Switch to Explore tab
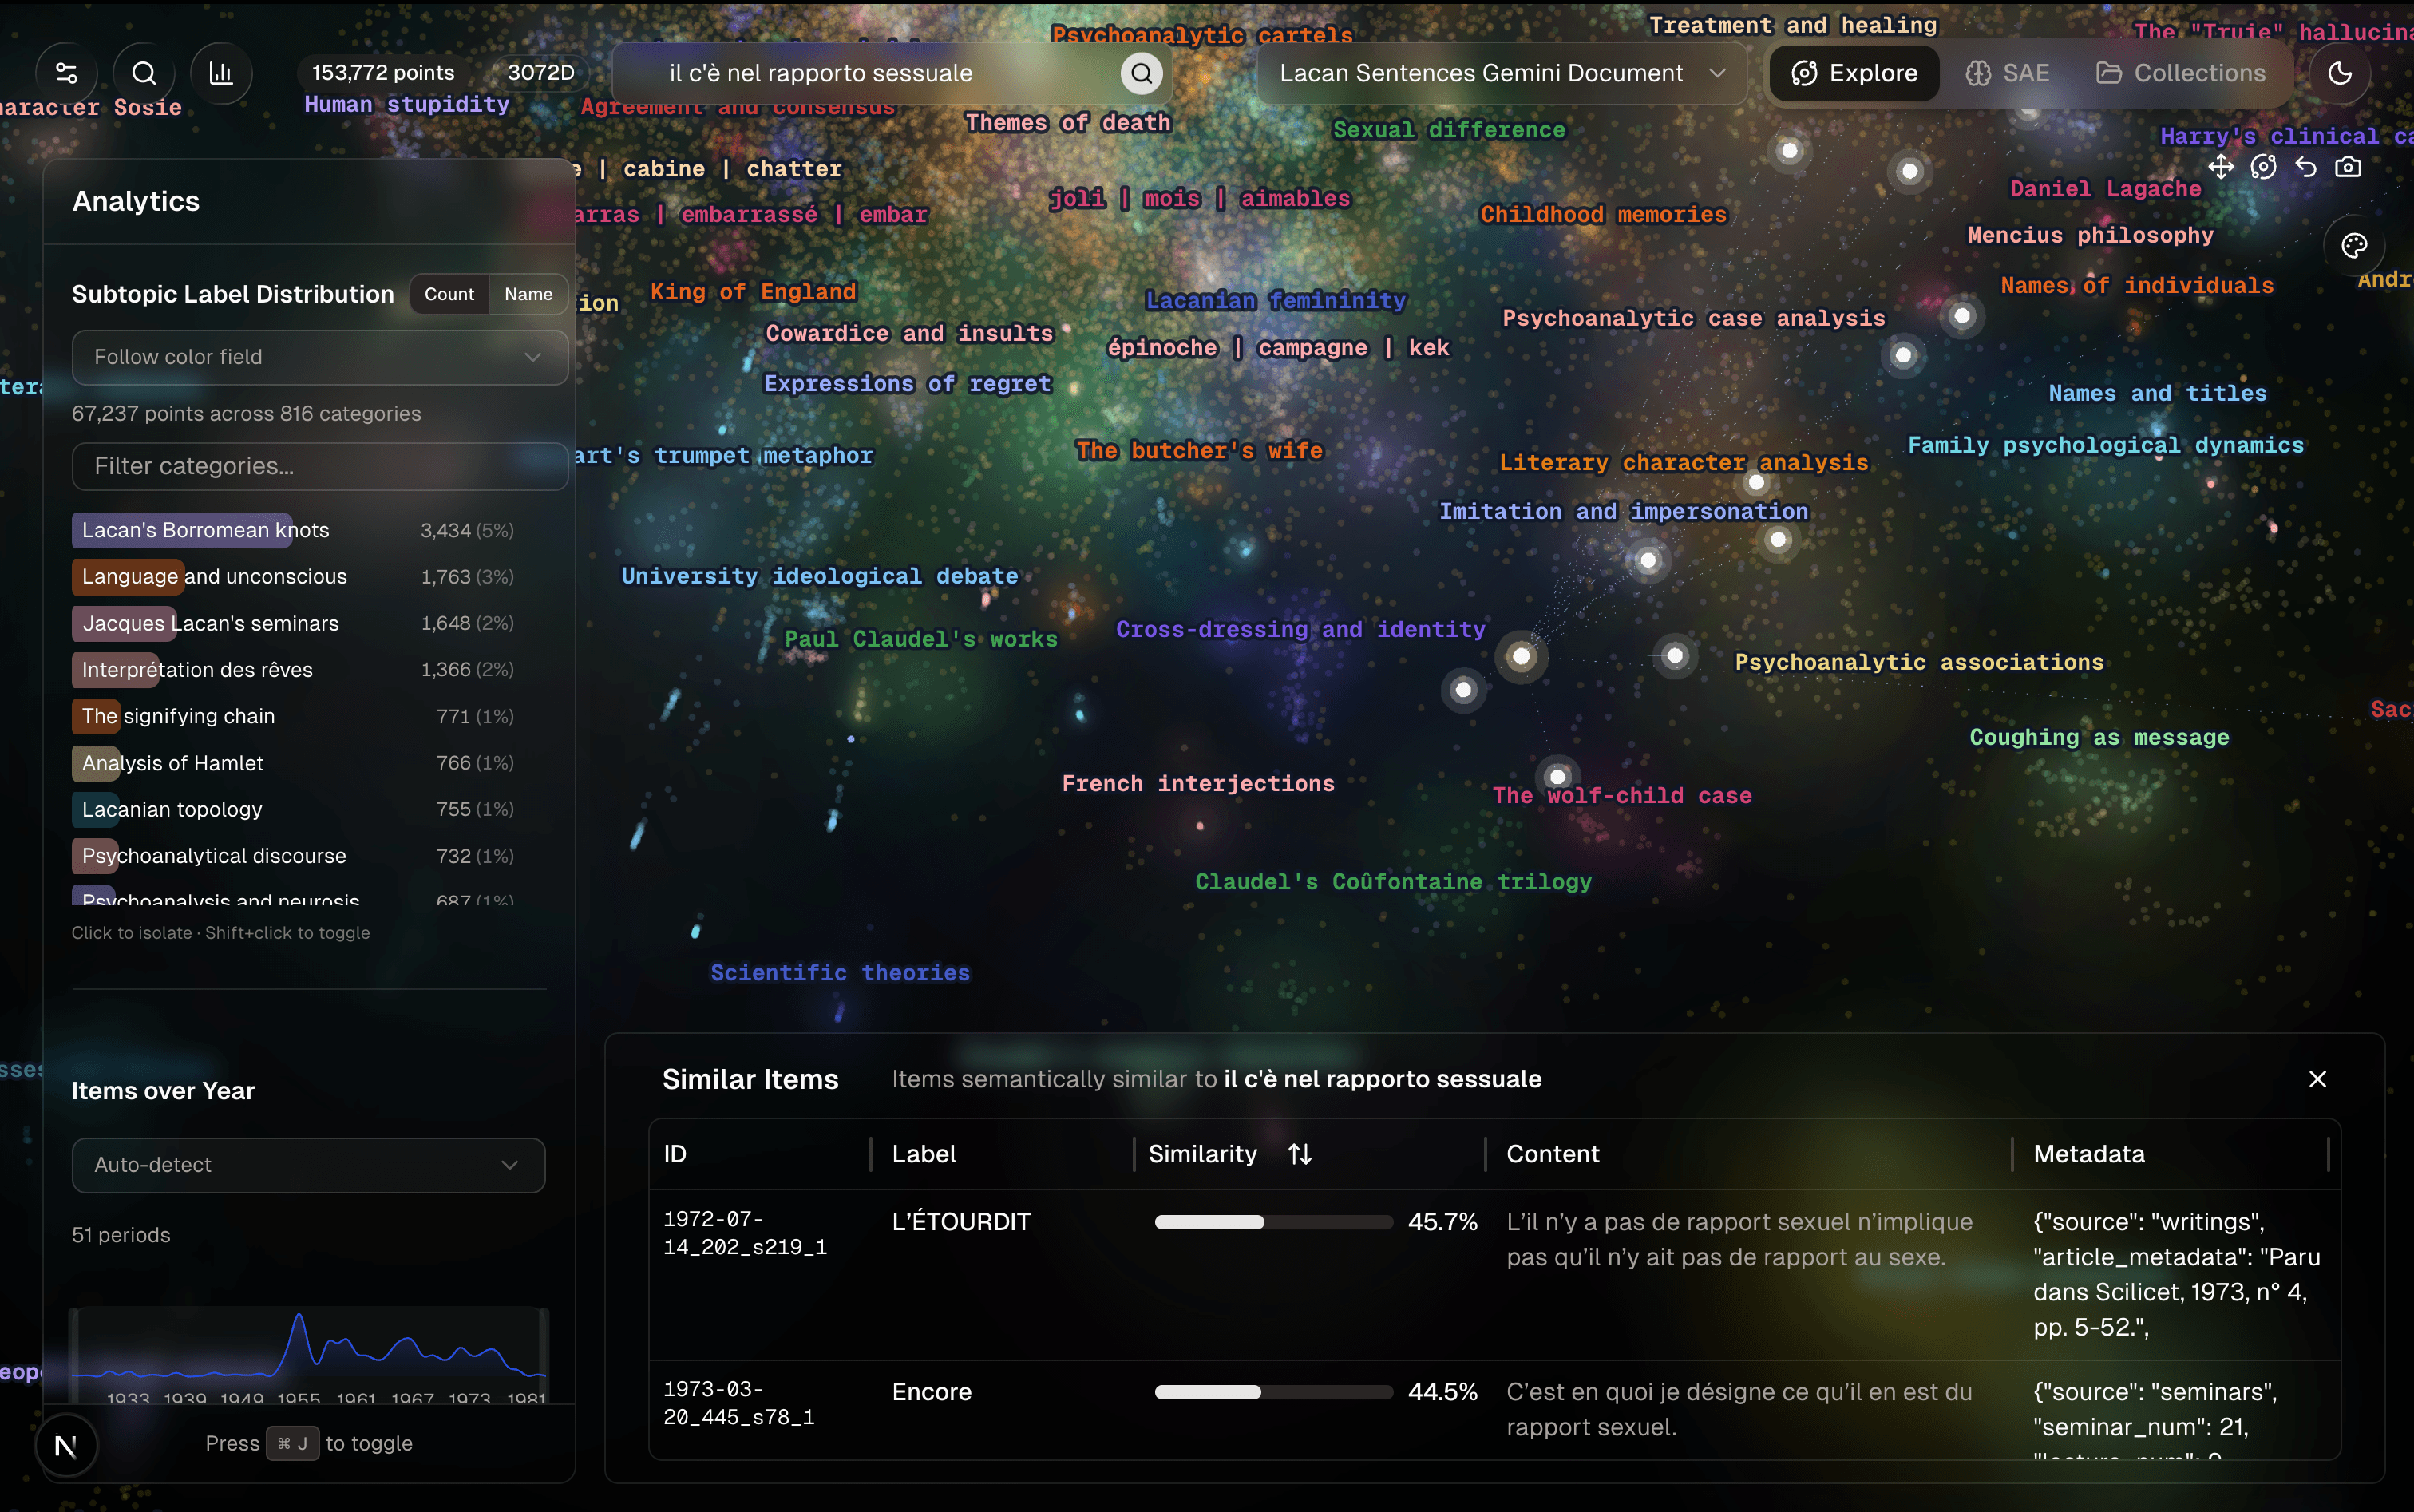The width and height of the screenshot is (2414, 1512). (1854, 73)
